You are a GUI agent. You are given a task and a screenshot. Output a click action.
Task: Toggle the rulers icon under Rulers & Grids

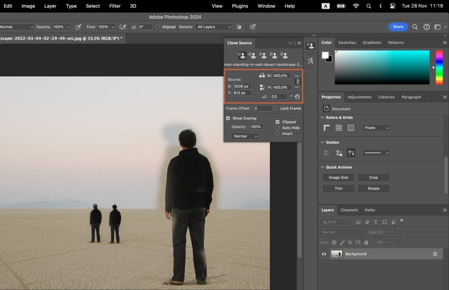coord(326,127)
